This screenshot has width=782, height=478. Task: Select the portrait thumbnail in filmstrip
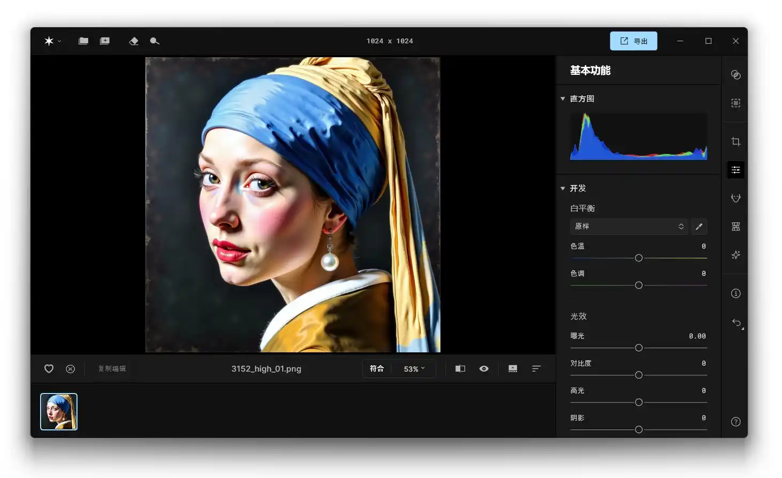(x=59, y=412)
